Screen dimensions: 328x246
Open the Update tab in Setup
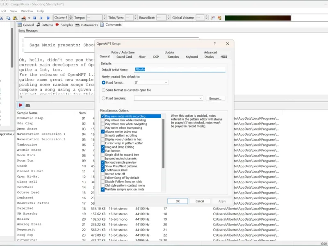[169, 52]
